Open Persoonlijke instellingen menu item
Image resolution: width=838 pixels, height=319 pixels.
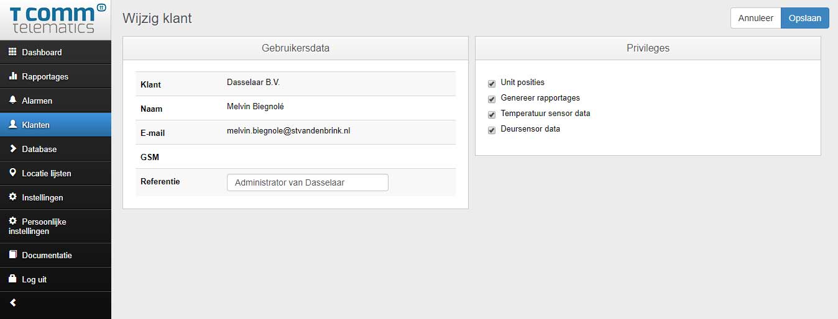coord(44,226)
